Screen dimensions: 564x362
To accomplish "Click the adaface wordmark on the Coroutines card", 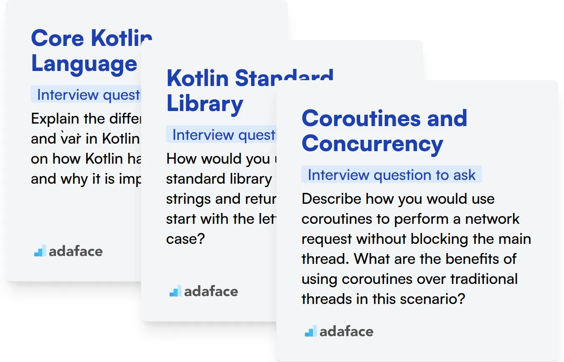I will tap(346, 332).
